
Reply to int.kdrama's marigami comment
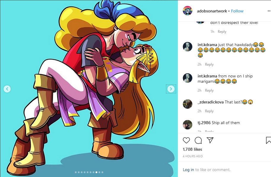click(x=209, y=90)
